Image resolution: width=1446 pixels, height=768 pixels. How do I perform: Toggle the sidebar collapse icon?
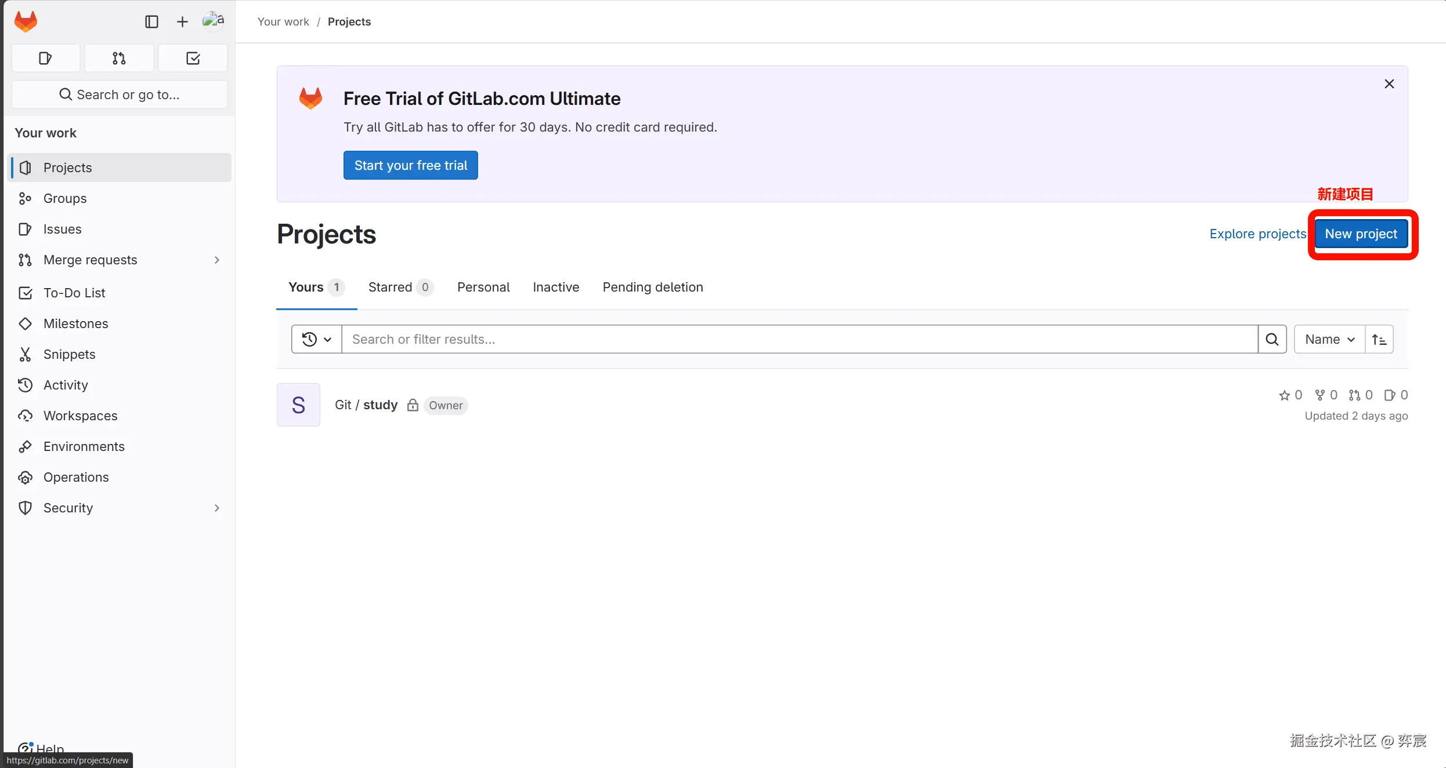pos(151,21)
